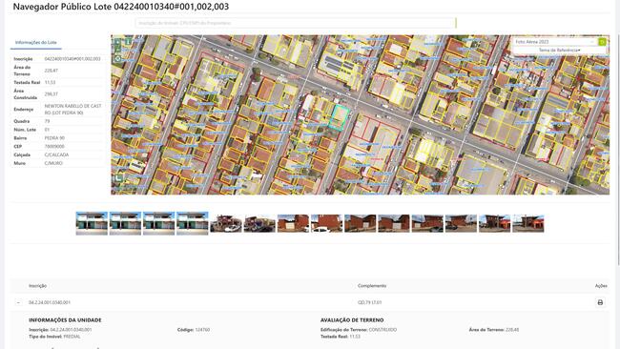Screen dimensions: 620x349
Task: Select the Informações do Lote tab
Action: pyautogui.click(x=36, y=42)
